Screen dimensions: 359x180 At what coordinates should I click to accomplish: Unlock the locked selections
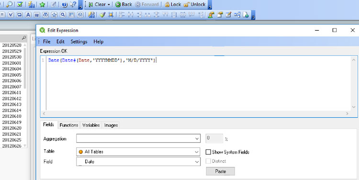(195, 4)
